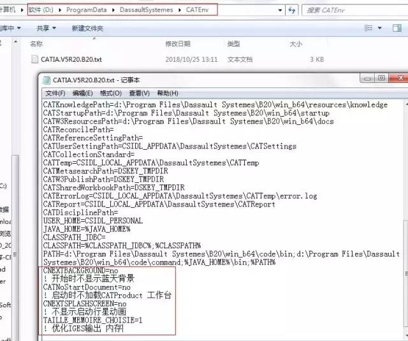Open the 帮助(H) menu in Notepad
Viewport: 408px width, 341px height.
(x=167, y=92)
